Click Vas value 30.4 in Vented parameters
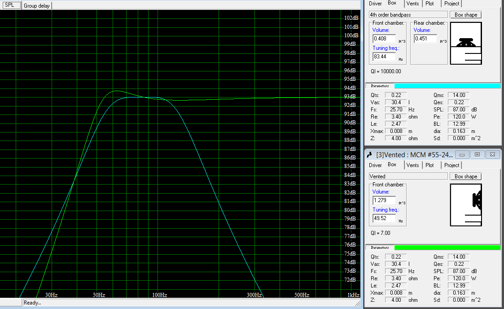This screenshot has width=504, height=309. tap(396, 264)
